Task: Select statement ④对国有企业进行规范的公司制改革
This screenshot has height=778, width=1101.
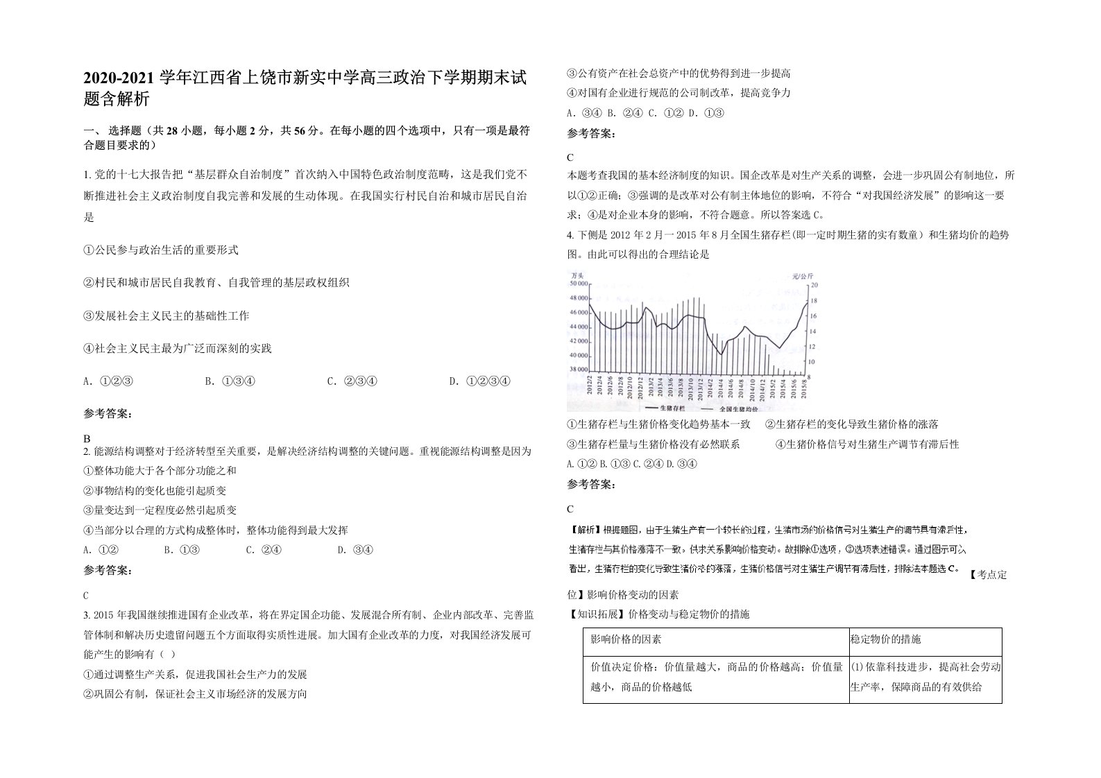Action: coord(679,93)
